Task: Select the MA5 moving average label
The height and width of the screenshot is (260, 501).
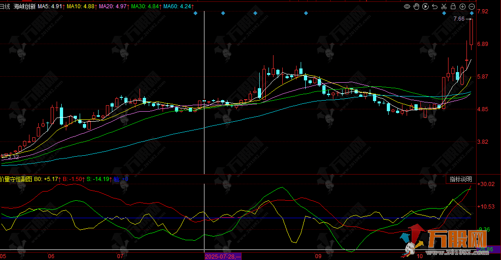Action: coord(51,6)
